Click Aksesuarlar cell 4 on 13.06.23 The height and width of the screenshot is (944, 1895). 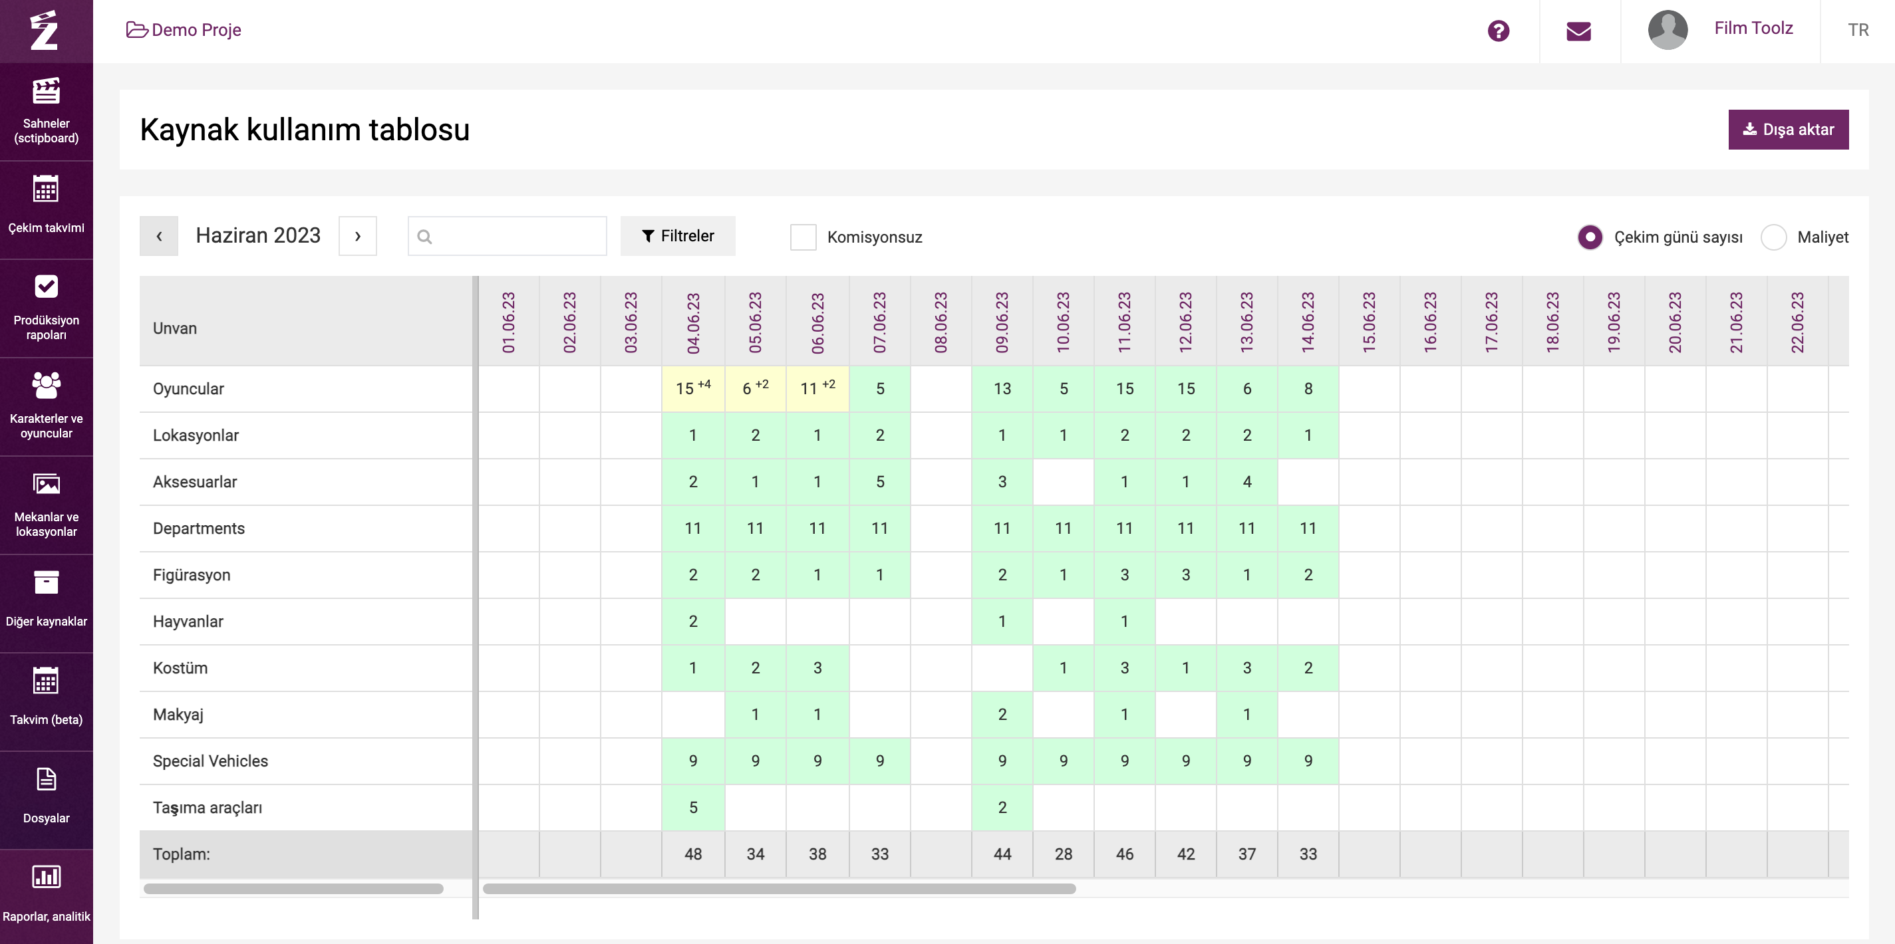pos(1247,481)
